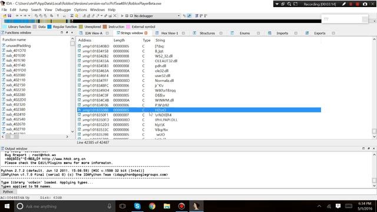This screenshot has height=212, width=377.
Task: Open the Windows Start button
Action: tap(7, 206)
